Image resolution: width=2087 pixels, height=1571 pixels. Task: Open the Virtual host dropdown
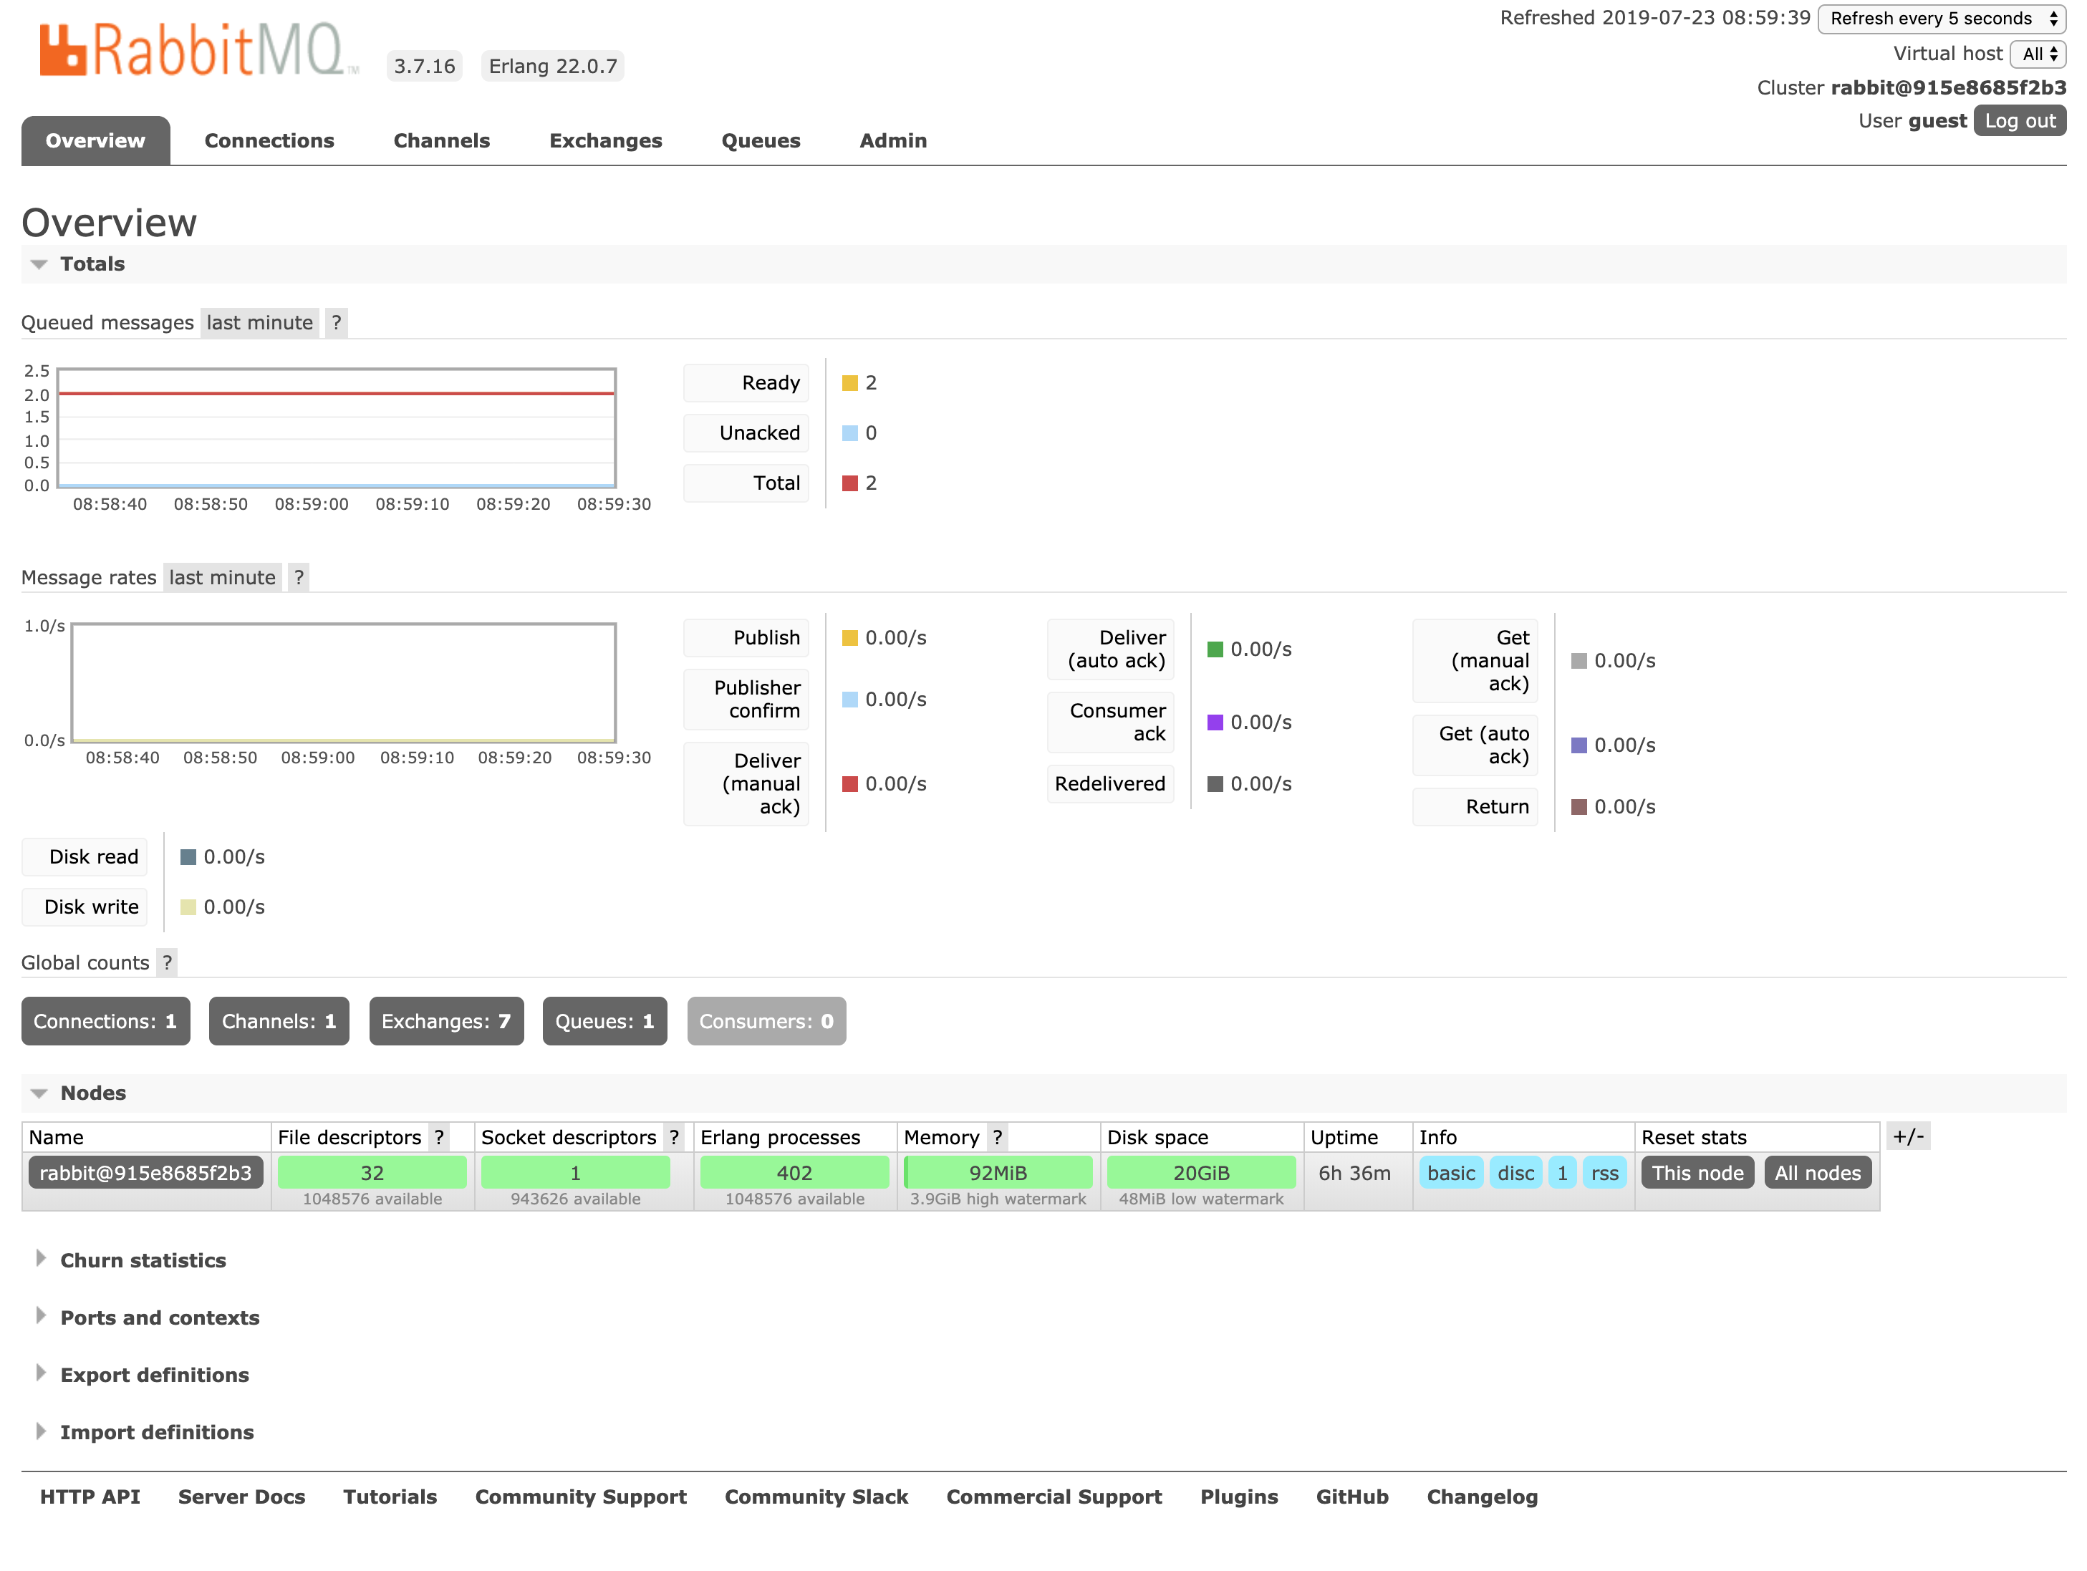[x=2038, y=54]
